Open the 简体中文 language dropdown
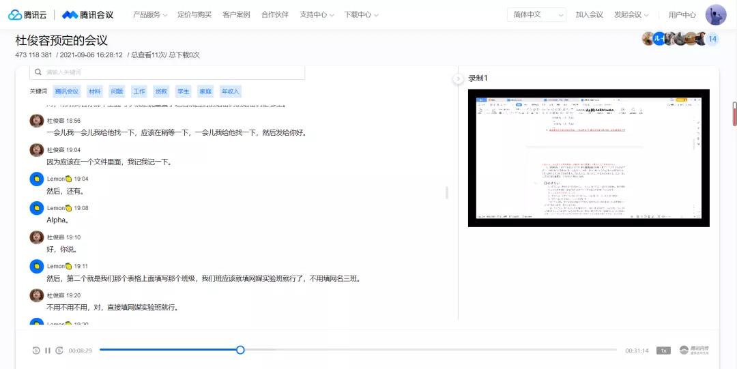 (x=536, y=14)
